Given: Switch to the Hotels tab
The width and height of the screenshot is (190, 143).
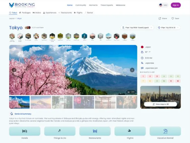Looking at the screenshot, I should pos(37,13).
